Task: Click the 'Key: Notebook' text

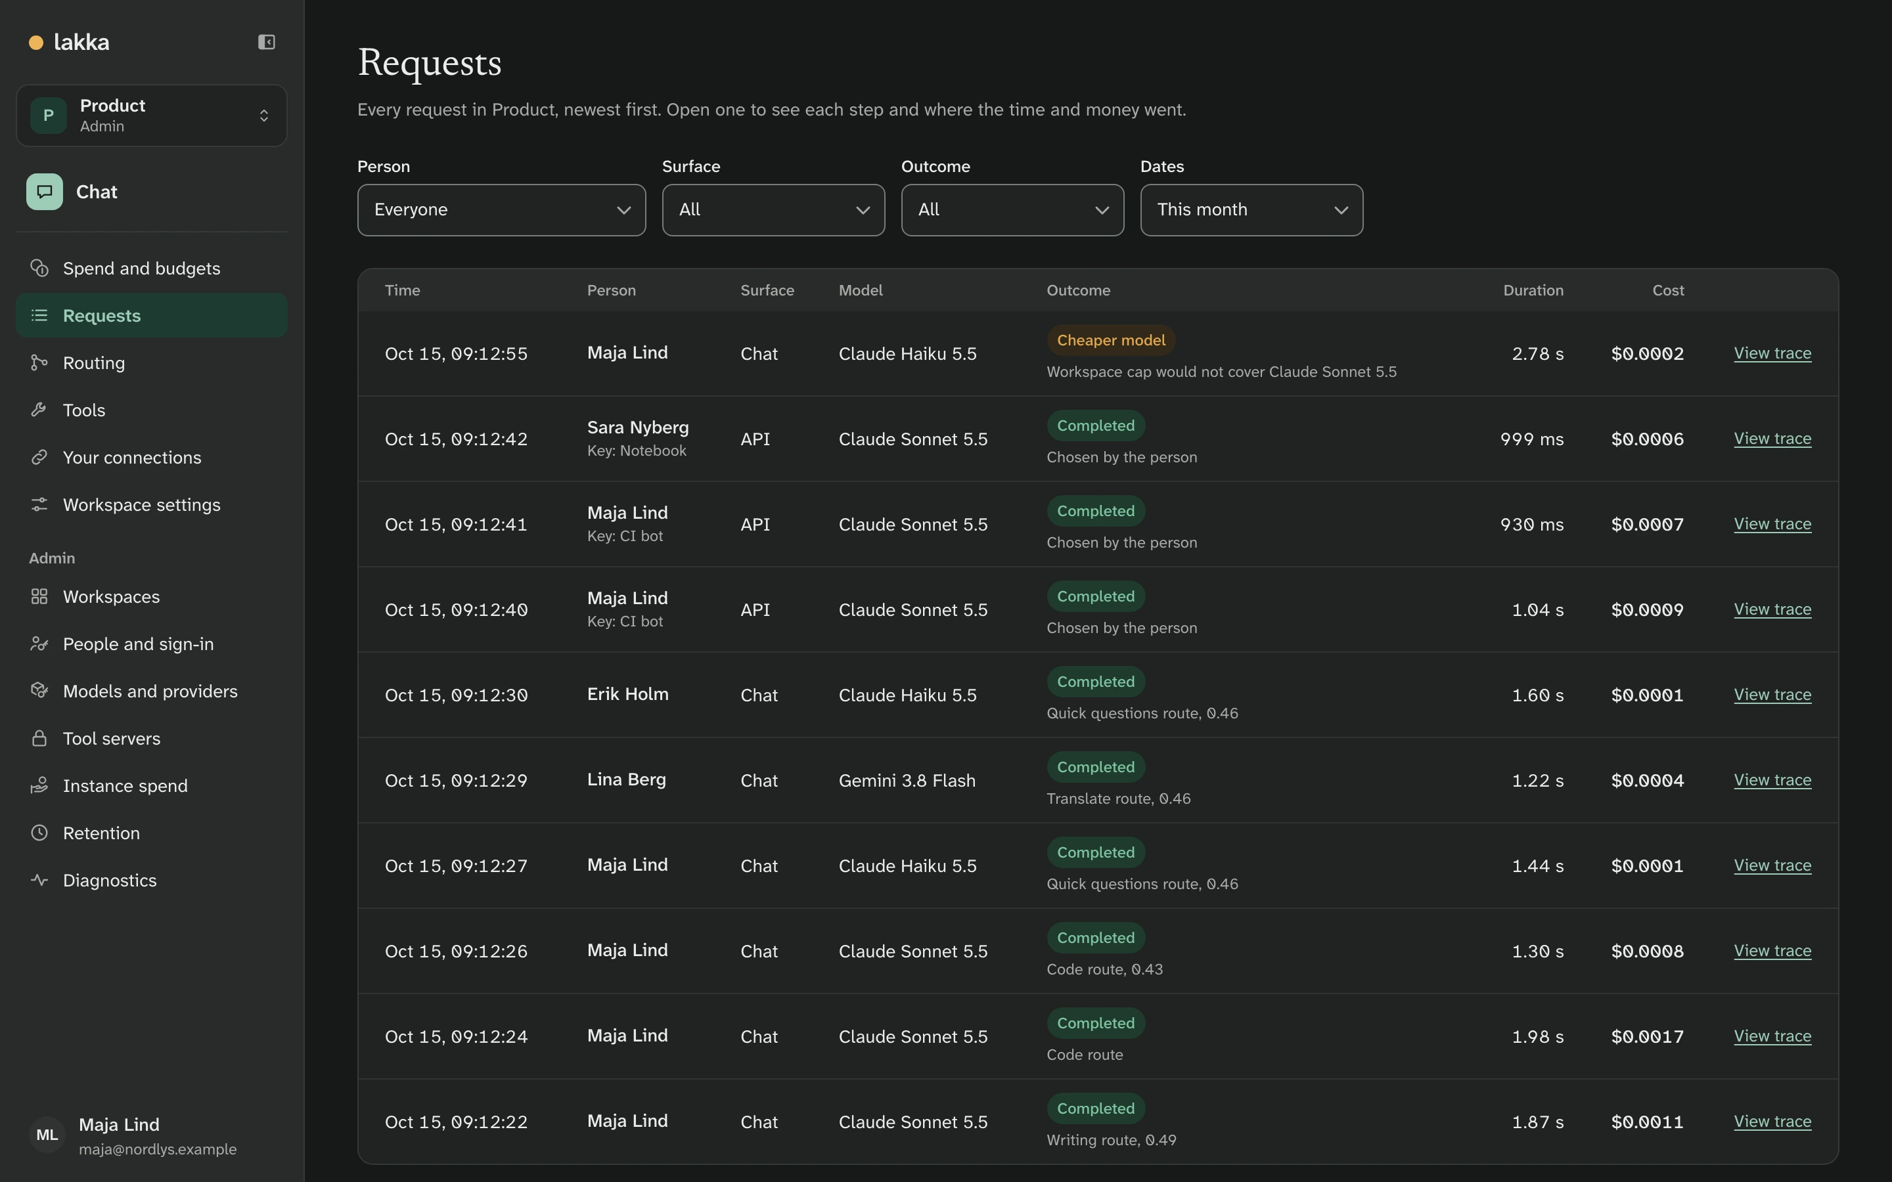Action: 637,451
